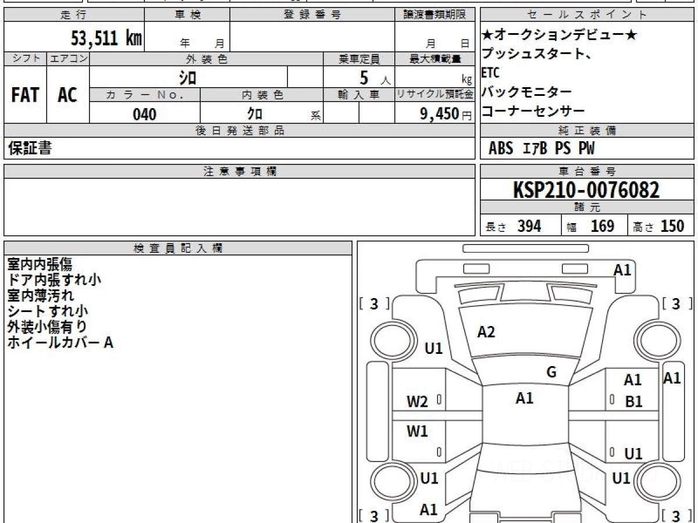Click the 車台番号 header
Viewport: 698px width, 523px height.
pyautogui.click(x=587, y=171)
